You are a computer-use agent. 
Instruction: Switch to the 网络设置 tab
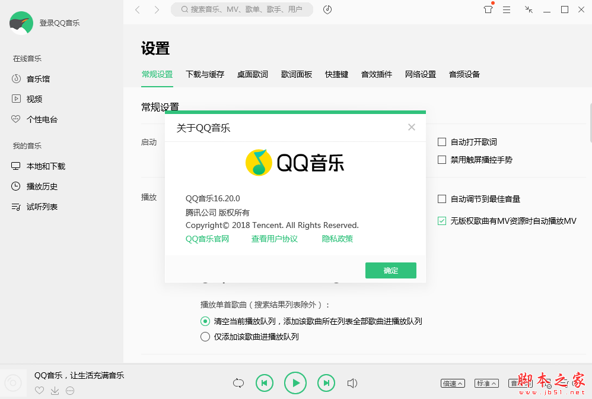[420, 74]
